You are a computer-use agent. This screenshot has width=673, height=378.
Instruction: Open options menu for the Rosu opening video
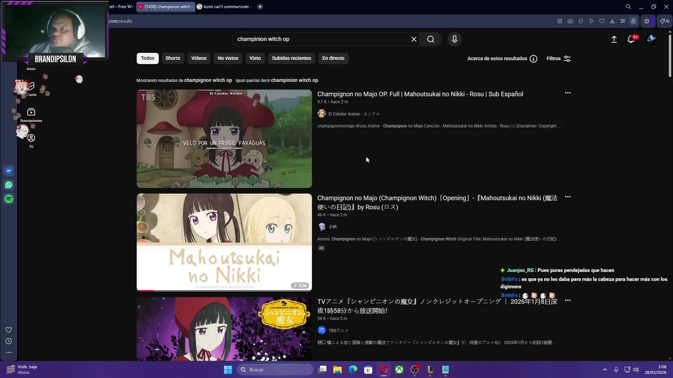point(568,197)
